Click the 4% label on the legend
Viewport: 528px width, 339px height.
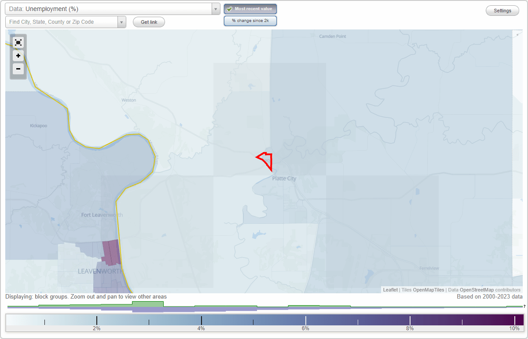[201, 328]
